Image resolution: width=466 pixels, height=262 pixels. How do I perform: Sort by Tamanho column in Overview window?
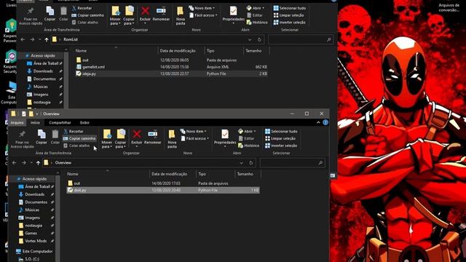245,174
